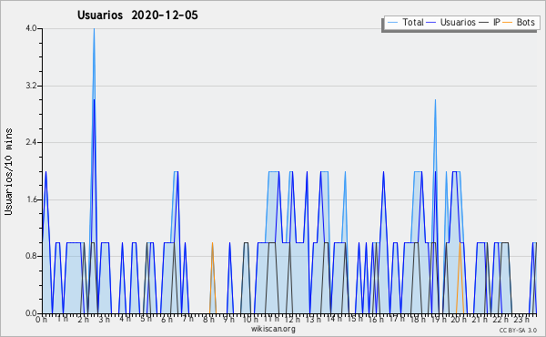
Task: Click the '6 h' x-axis label
Action: [167, 320]
